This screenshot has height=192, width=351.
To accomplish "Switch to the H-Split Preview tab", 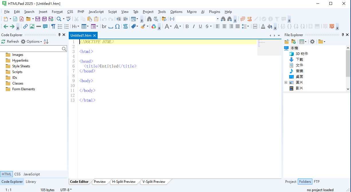I will [x=124, y=182].
